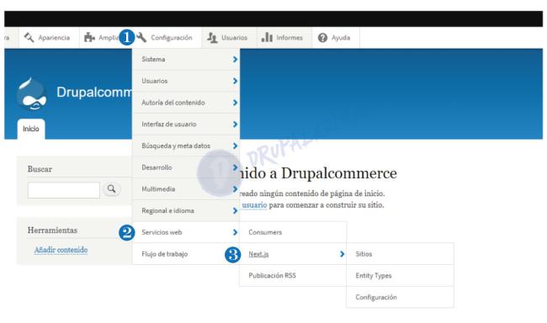Click the Ampliar puzzle piece icon
Image resolution: width=547 pixels, height=323 pixels.
tap(90, 37)
